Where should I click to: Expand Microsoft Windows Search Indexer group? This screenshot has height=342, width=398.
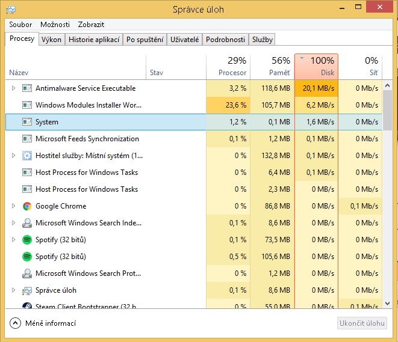pyautogui.click(x=13, y=223)
